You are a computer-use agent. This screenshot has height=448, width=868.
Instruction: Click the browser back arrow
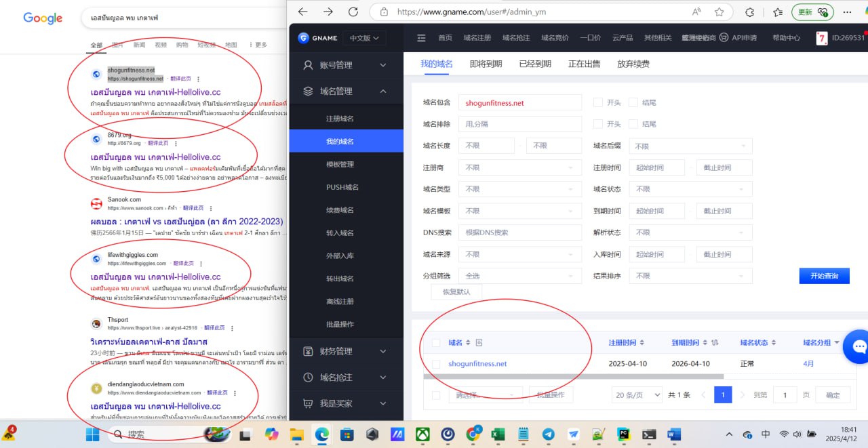302,12
